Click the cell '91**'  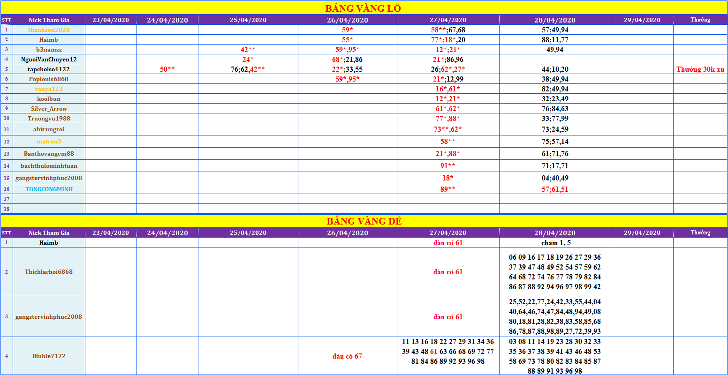pos(448,166)
